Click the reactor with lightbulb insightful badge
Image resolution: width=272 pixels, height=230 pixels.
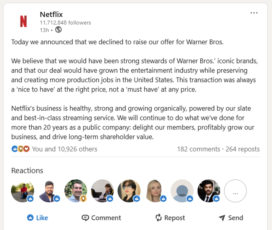[76, 191]
